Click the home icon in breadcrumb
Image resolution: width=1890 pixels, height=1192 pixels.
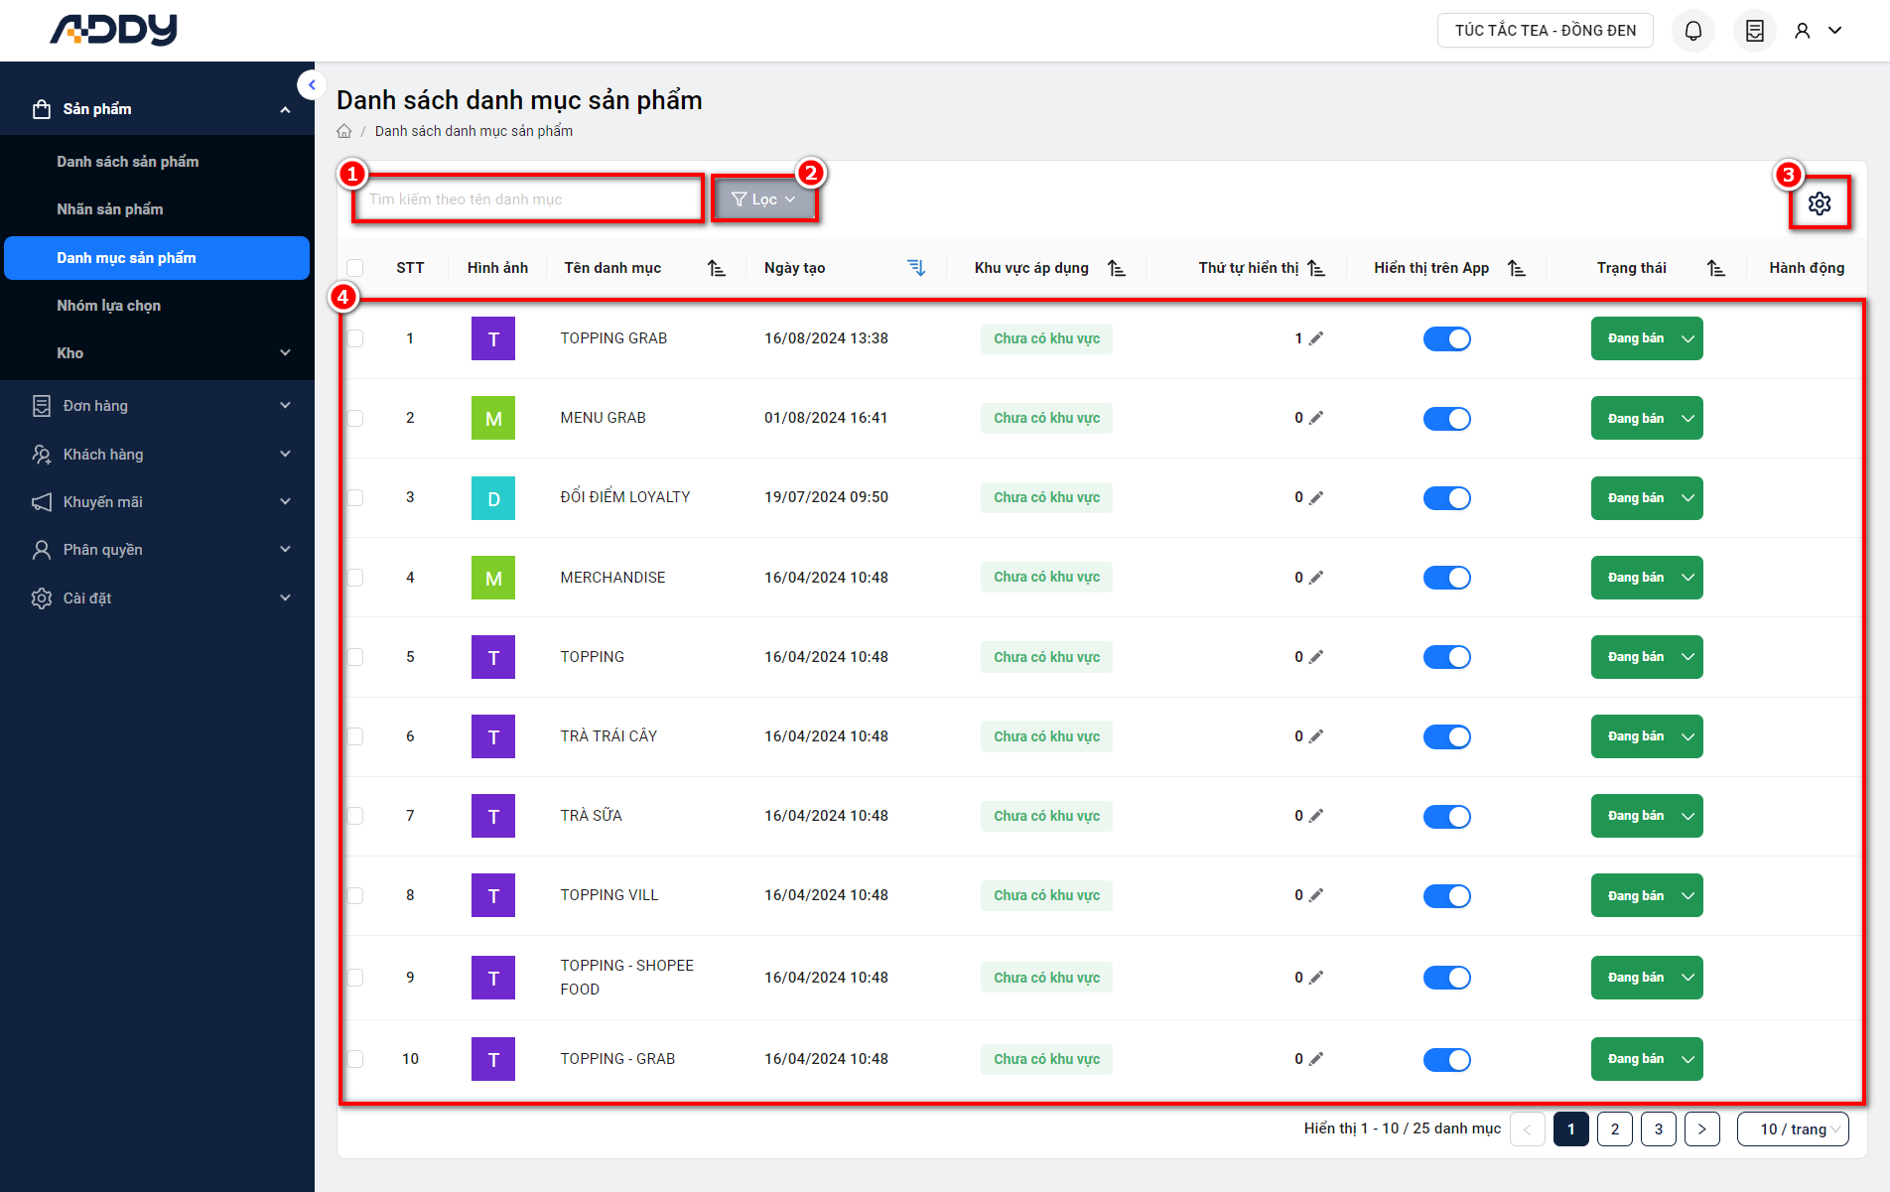coord(344,131)
